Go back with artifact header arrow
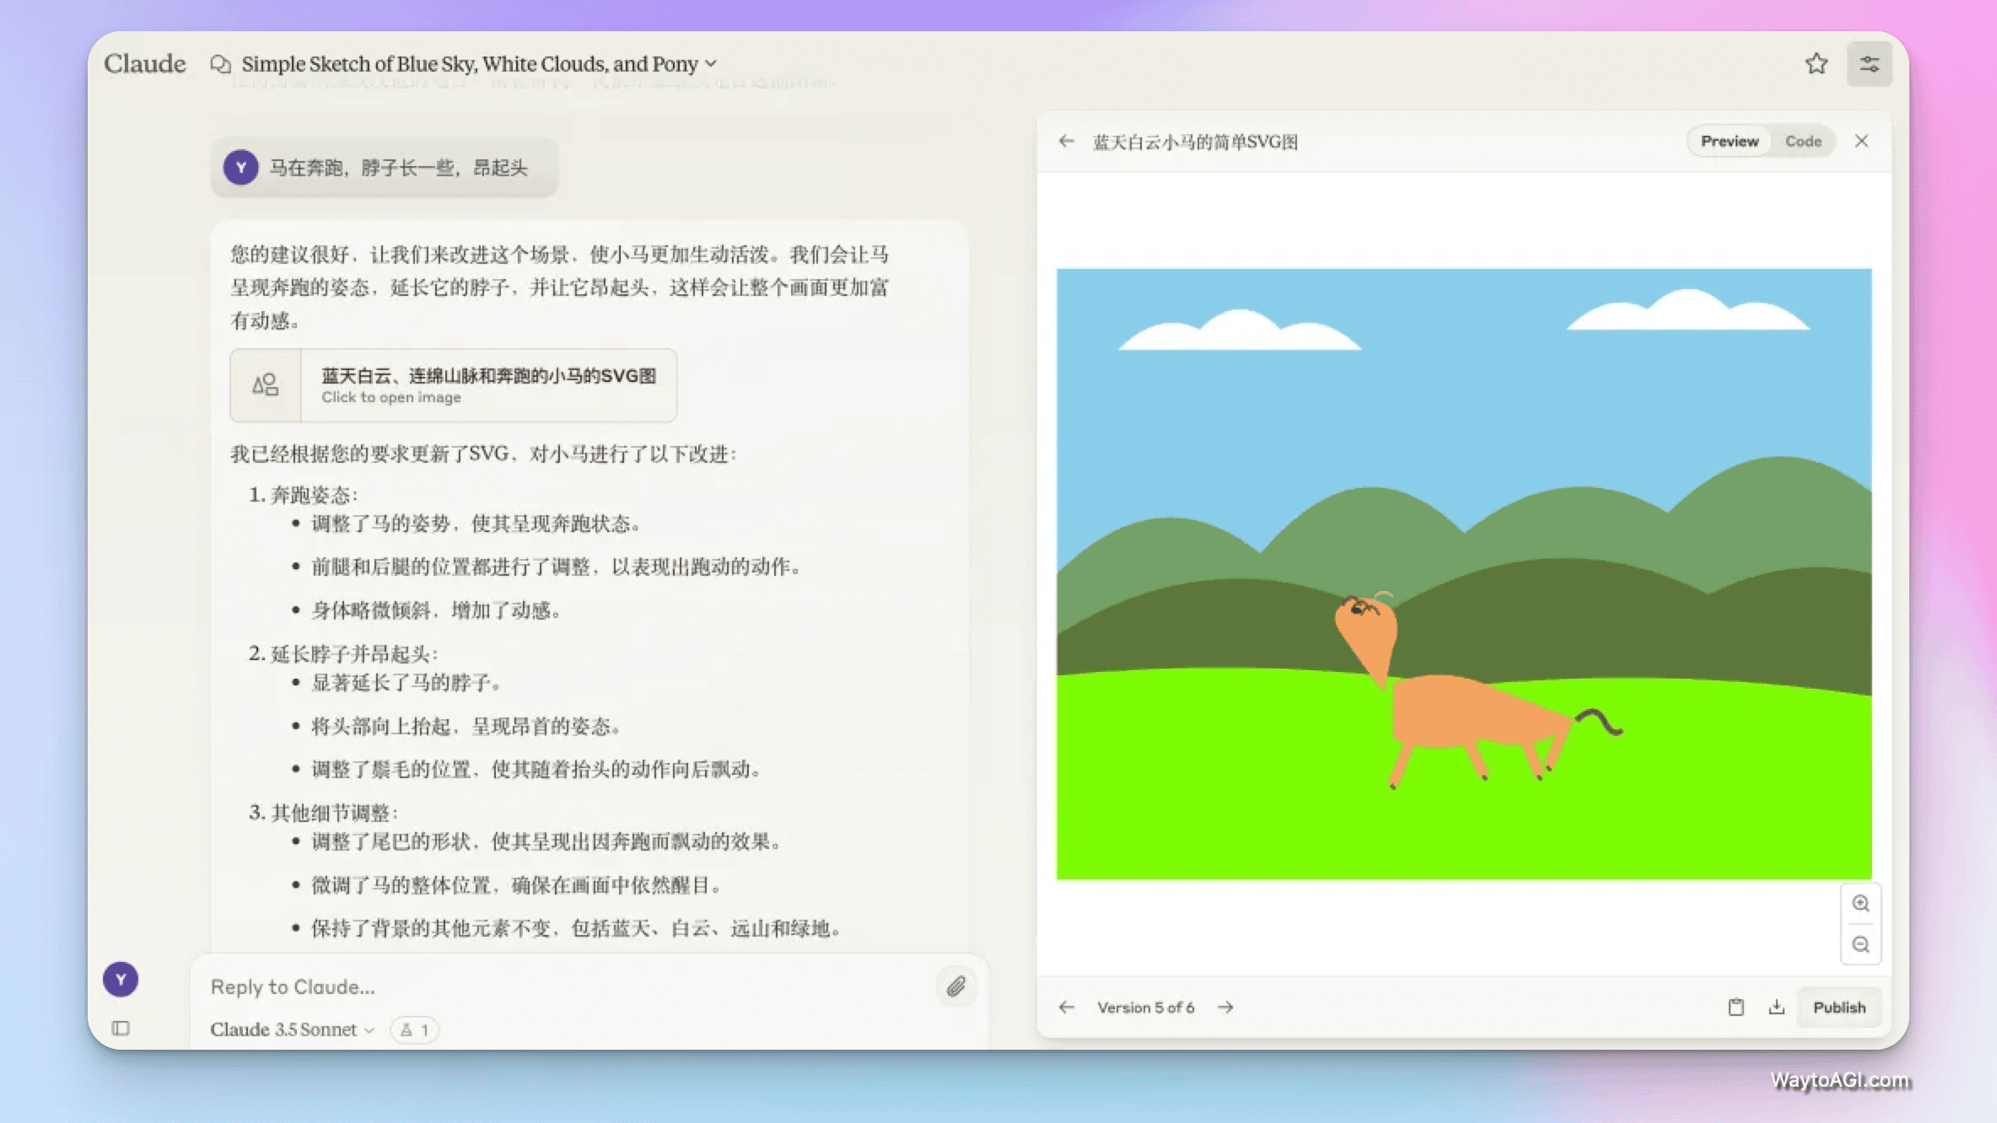Screen dimensions: 1997x1123 coord(1067,142)
